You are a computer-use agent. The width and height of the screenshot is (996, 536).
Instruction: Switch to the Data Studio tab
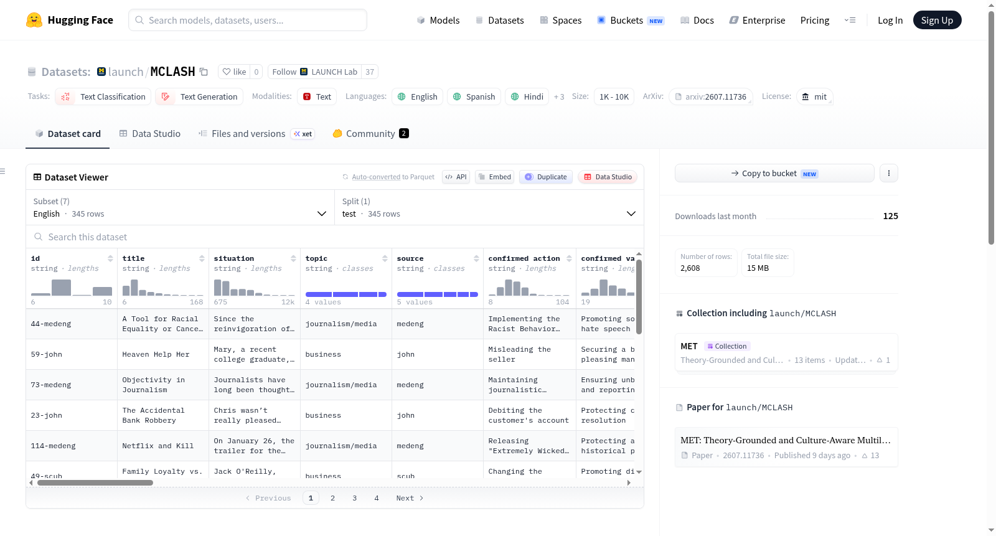150,133
